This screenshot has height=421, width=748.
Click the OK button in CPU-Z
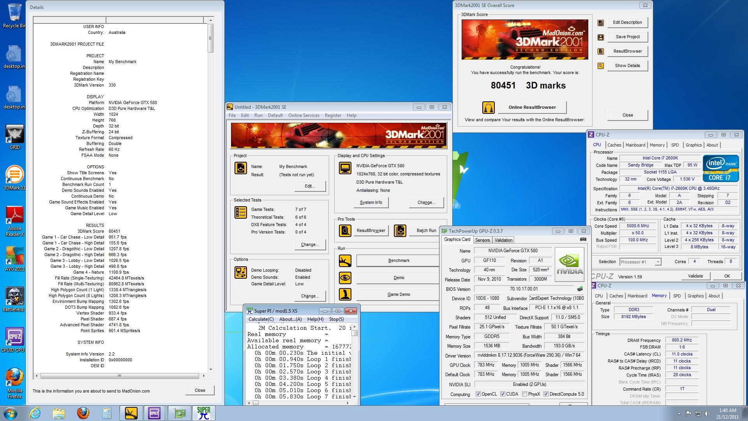coord(727,276)
